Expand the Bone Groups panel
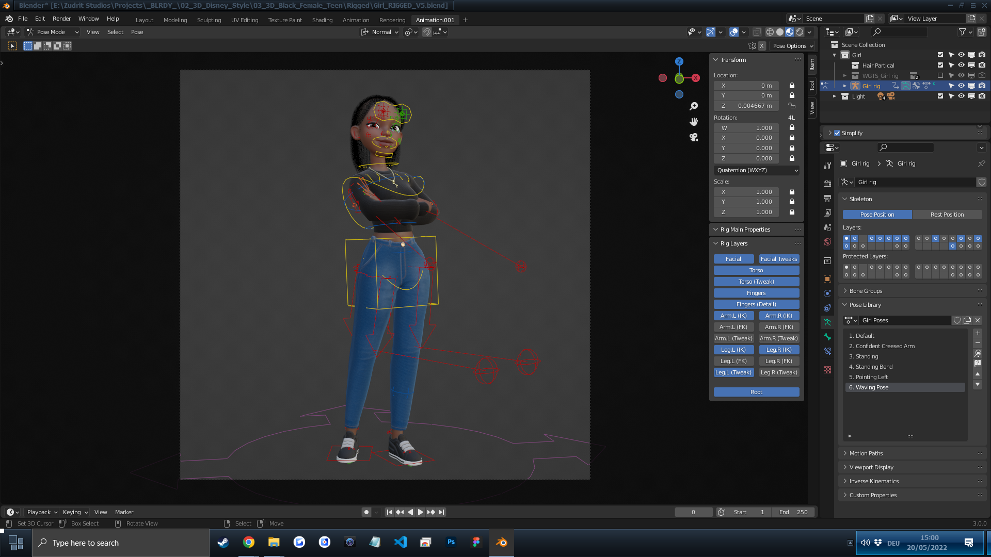 (866, 291)
